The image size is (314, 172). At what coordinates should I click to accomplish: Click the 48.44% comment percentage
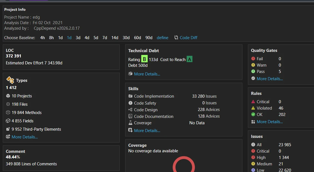tap(13, 157)
